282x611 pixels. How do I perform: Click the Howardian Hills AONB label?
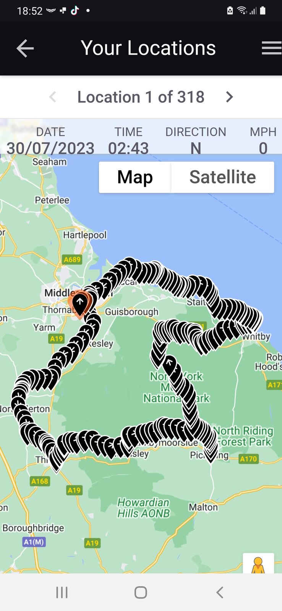[143, 508]
